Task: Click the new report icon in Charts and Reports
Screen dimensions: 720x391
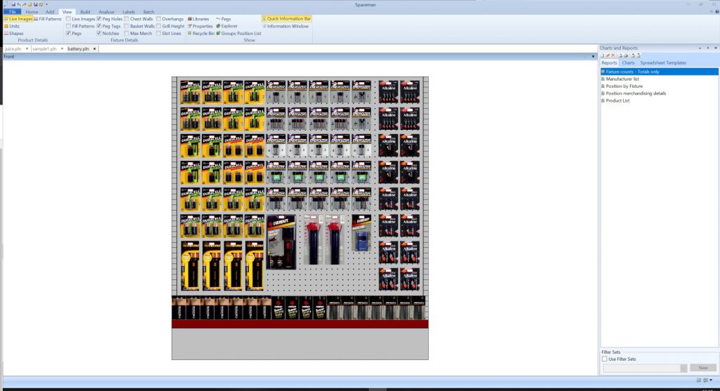Action: pos(603,55)
